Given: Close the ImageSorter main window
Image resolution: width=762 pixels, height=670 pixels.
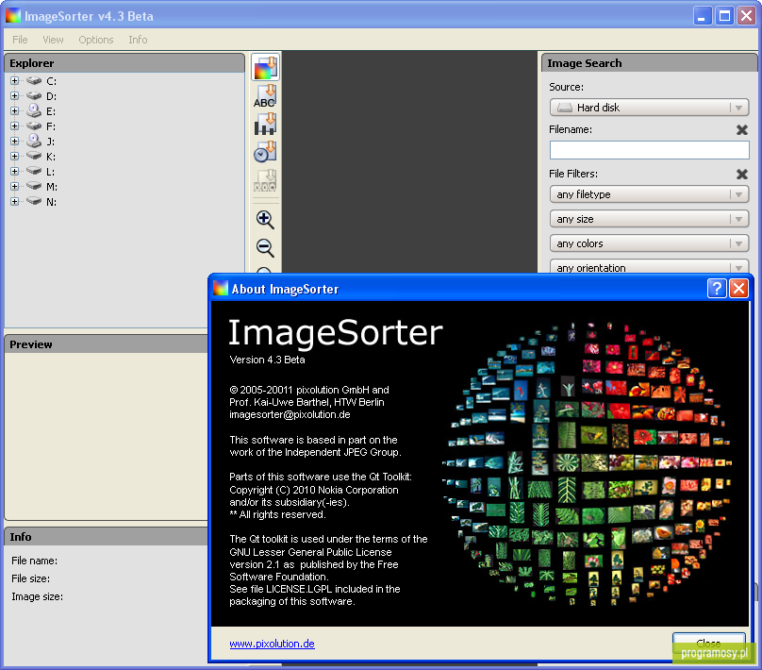Looking at the screenshot, I should coord(747,16).
